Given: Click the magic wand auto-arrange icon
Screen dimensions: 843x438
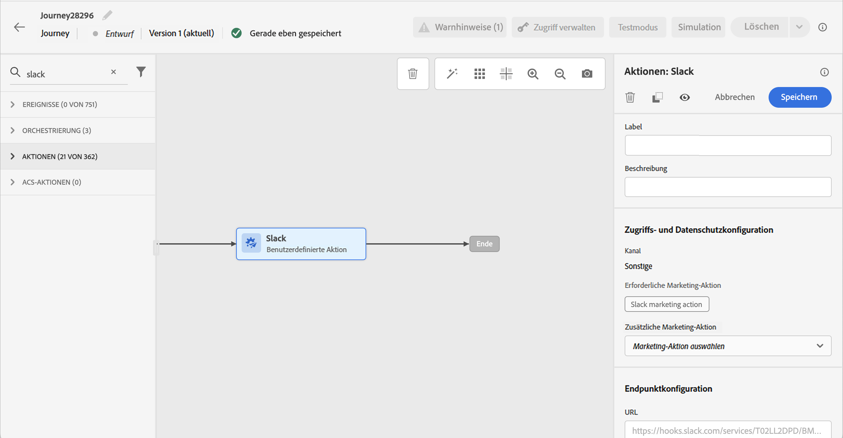Looking at the screenshot, I should (452, 74).
